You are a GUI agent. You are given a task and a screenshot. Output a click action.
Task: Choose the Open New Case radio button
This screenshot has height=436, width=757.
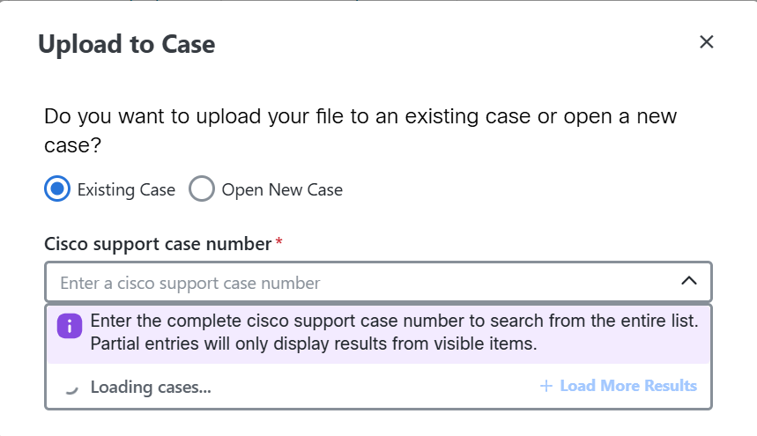click(x=201, y=188)
